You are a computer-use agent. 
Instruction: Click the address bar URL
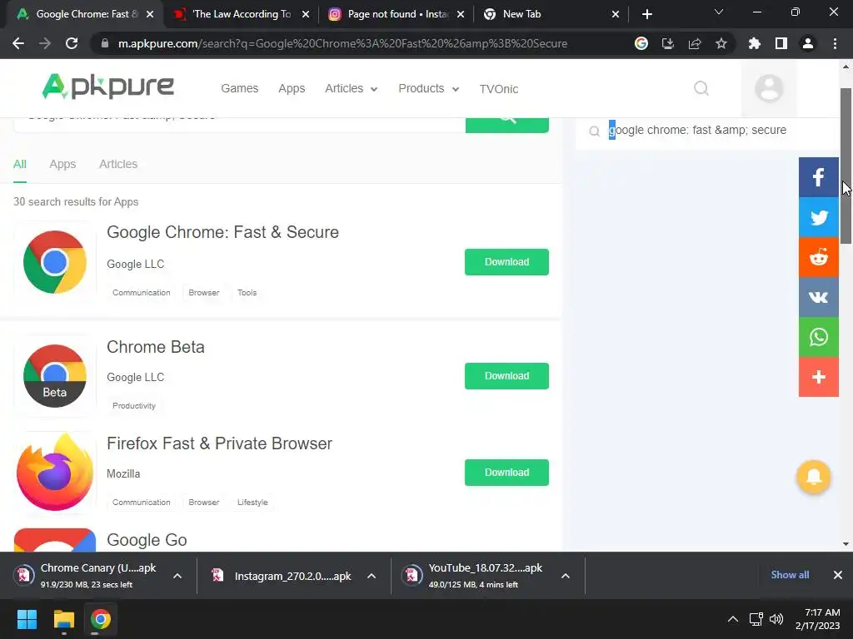tap(342, 43)
